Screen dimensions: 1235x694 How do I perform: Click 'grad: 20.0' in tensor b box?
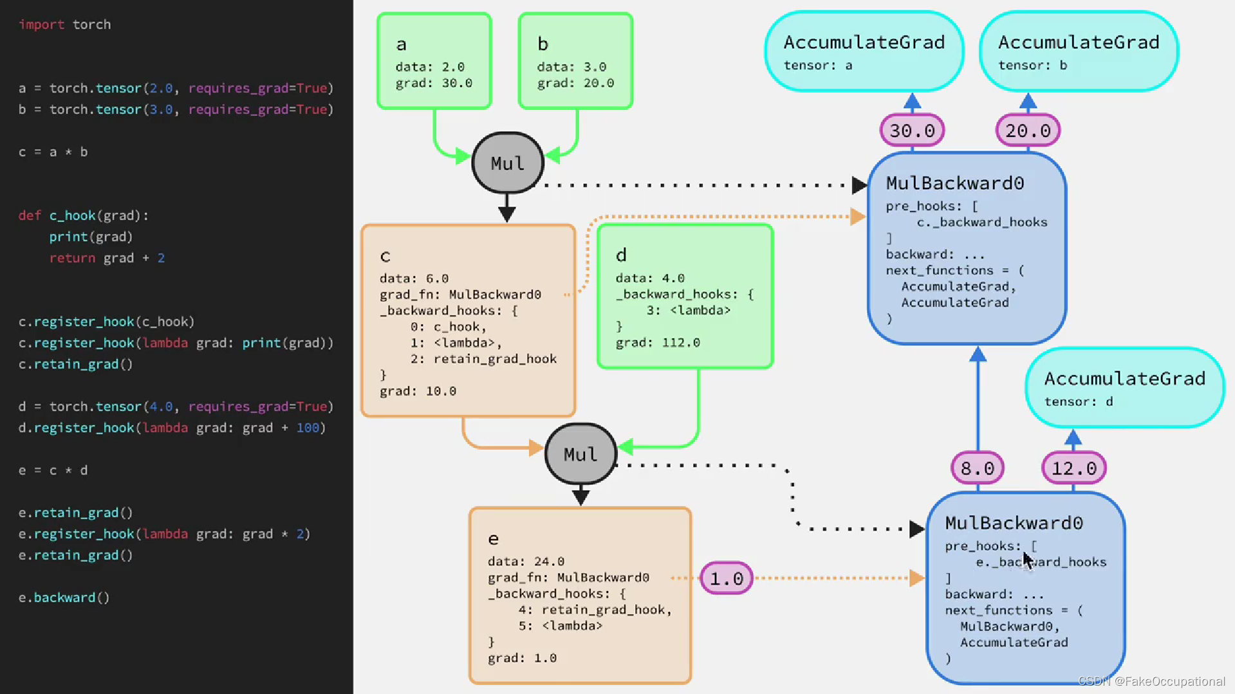pos(575,83)
